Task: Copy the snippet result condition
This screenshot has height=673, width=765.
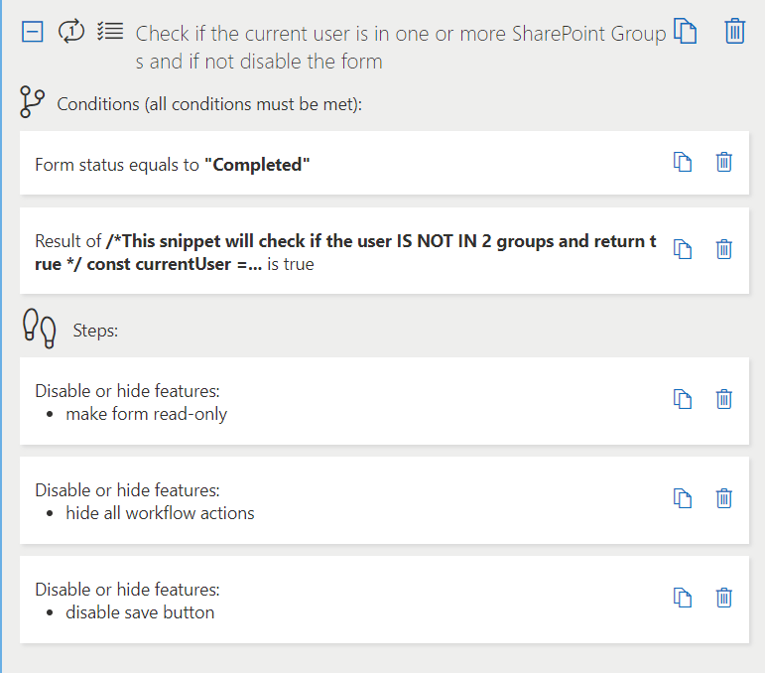Action: pos(683,249)
